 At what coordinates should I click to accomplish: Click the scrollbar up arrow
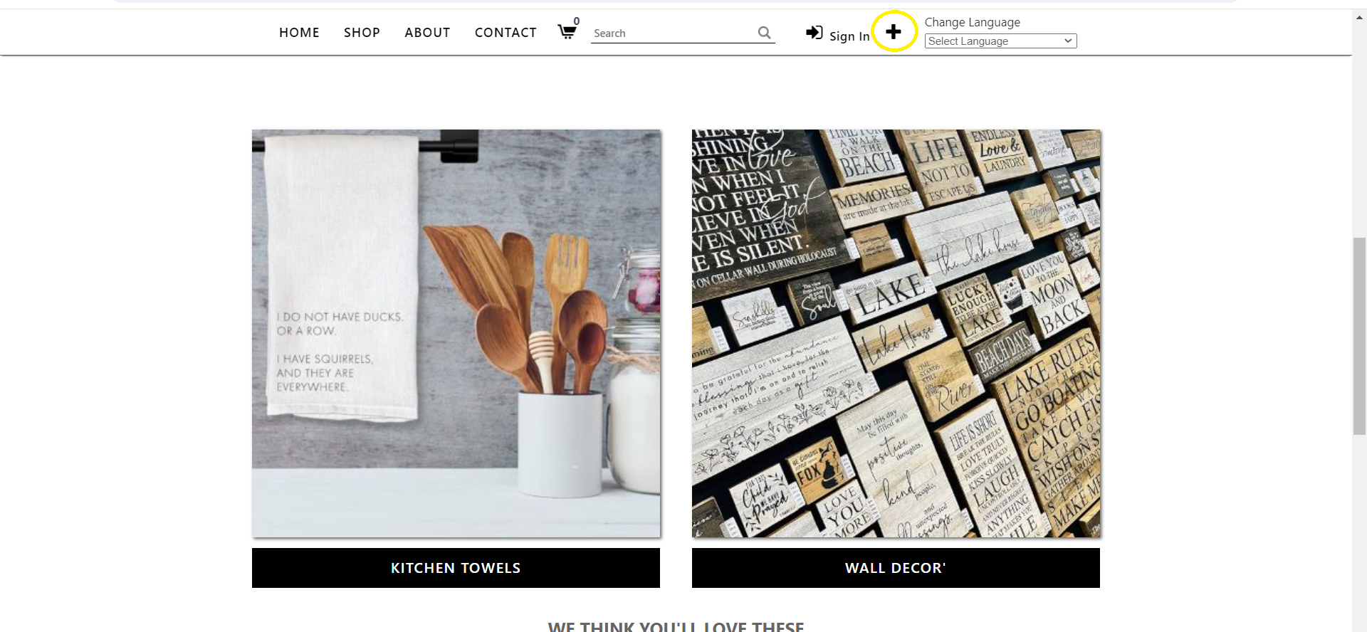1359,17
